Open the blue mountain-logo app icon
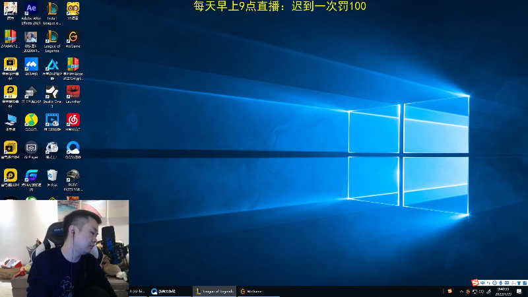Image resolution: width=528 pixels, height=297 pixels. pos(31,67)
